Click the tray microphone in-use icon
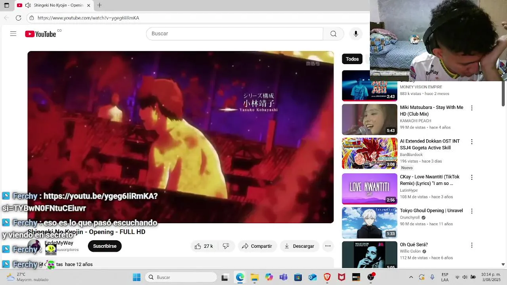Image resolution: width=507 pixels, height=285 pixels. (432, 277)
